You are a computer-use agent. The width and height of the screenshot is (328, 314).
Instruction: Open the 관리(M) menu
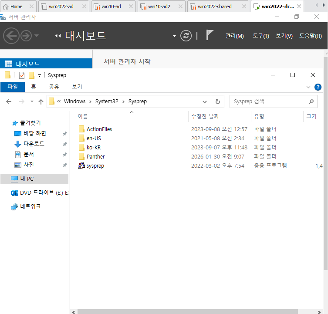[x=234, y=36]
